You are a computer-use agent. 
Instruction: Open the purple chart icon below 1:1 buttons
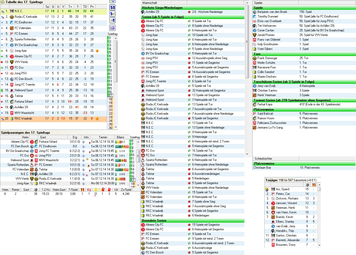pyautogui.click(x=112, y=28)
